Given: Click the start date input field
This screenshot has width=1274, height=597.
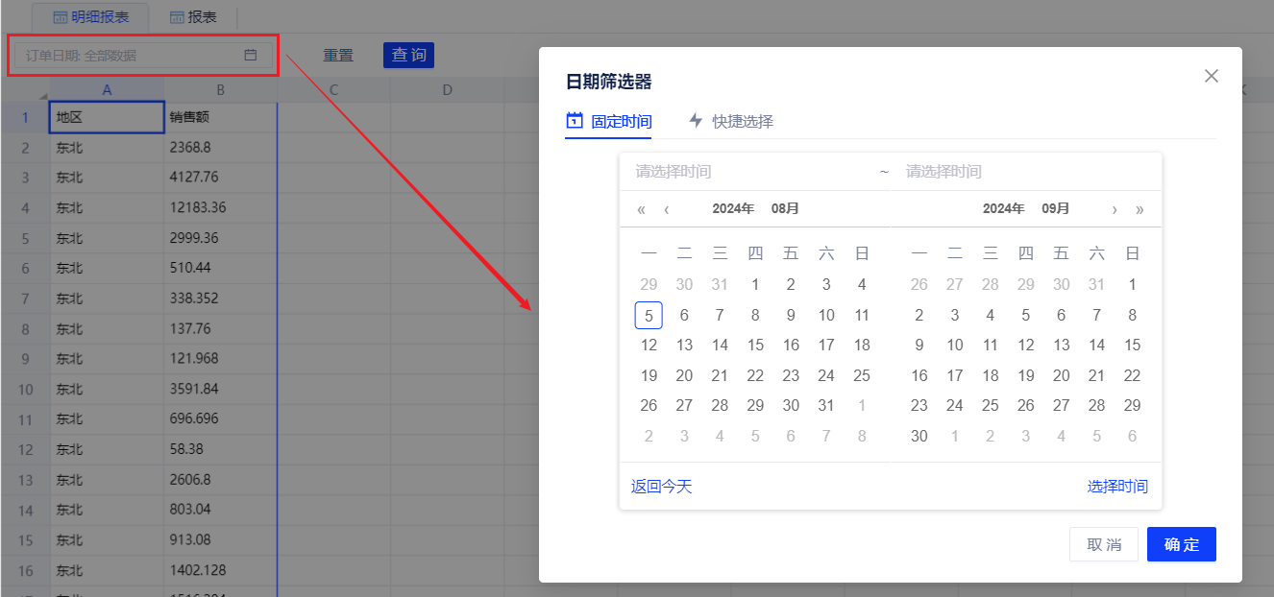Looking at the screenshot, I should (x=749, y=172).
